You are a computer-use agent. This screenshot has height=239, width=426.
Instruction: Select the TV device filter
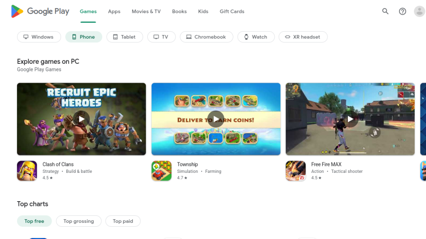tap(161, 37)
